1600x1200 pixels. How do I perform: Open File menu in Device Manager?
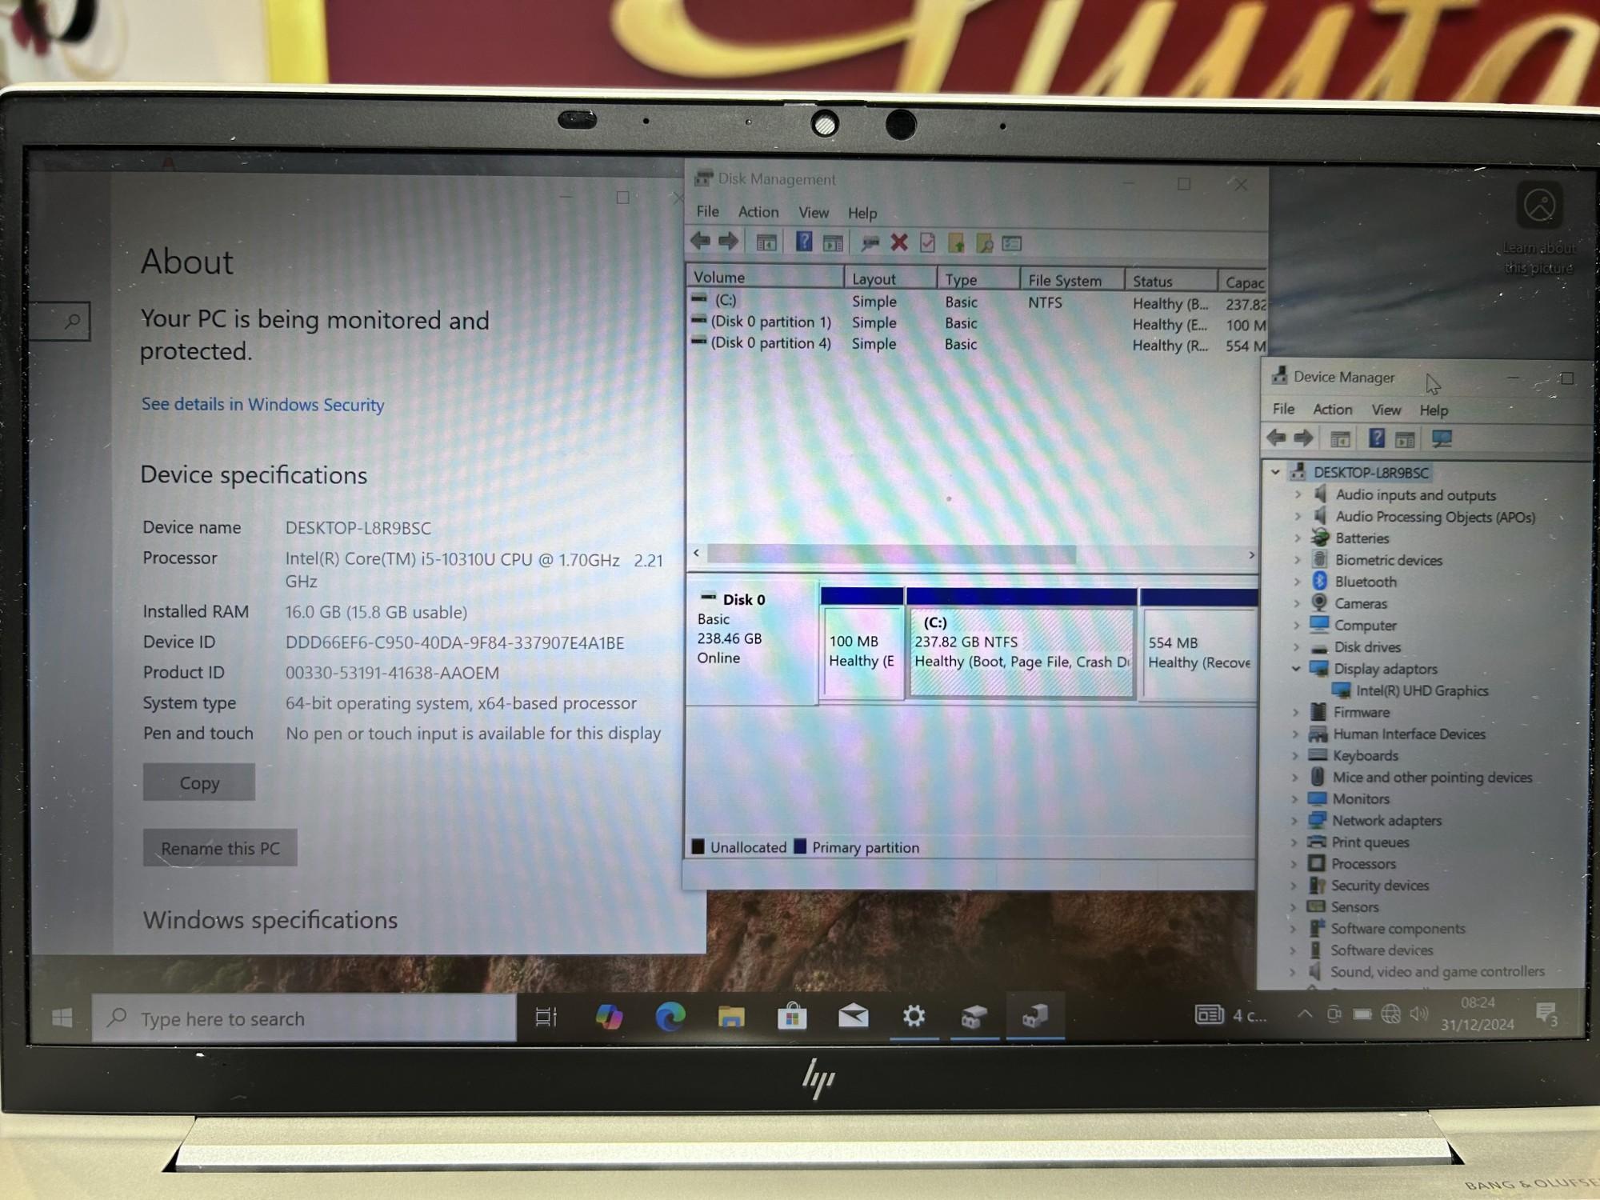(1283, 409)
